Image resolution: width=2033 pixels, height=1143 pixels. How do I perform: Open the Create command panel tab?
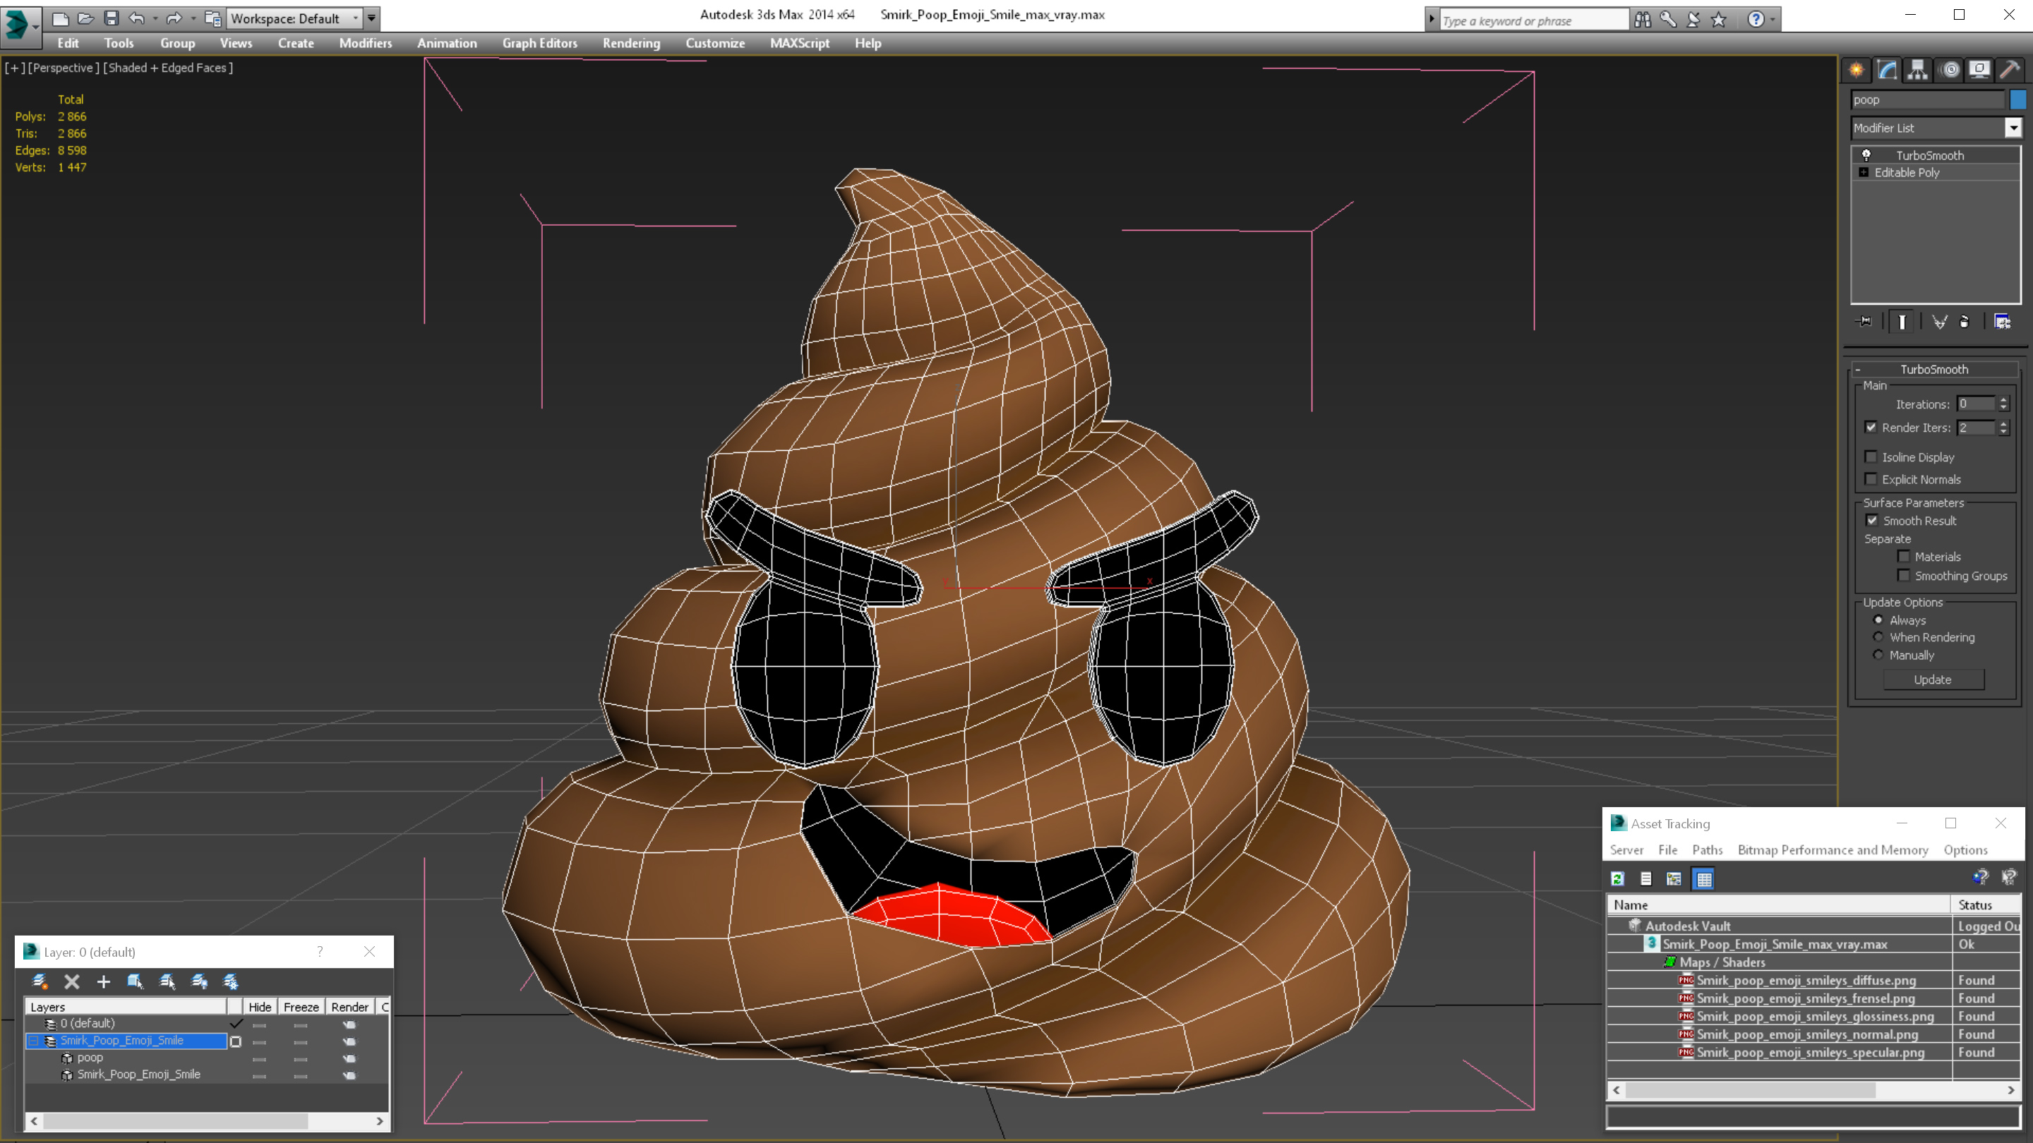point(1857,71)
